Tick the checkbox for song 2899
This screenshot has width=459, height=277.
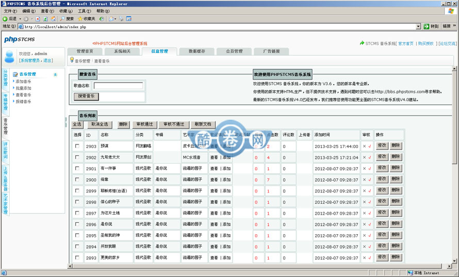click(77, 190)
